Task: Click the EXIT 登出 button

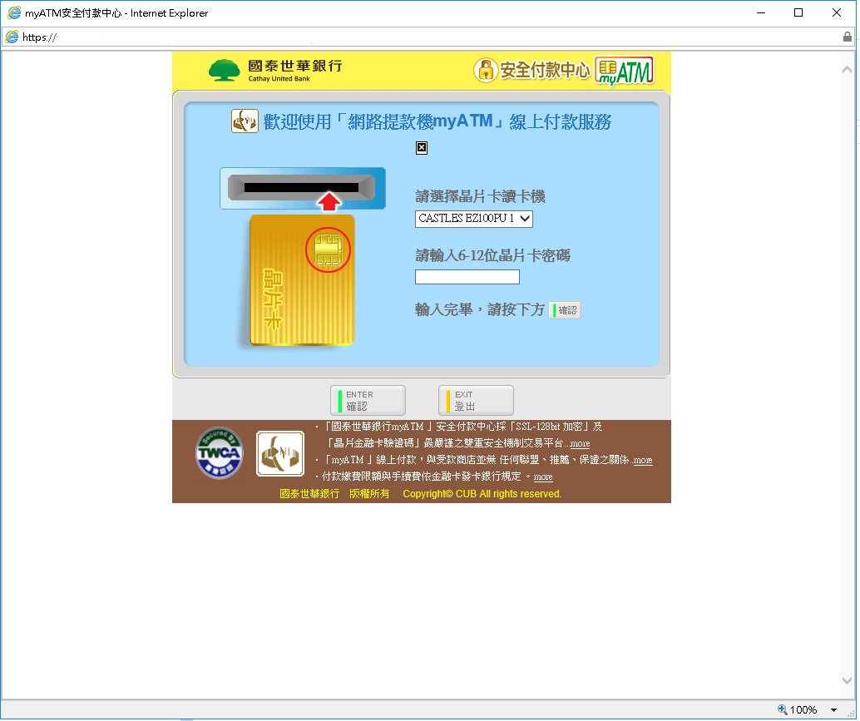Action: (x=476, y=400)
